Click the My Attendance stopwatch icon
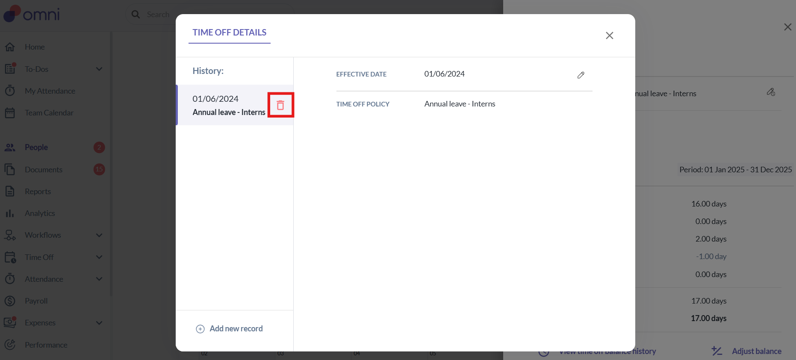Screen dimensions: 796x360 pos(10,91)
